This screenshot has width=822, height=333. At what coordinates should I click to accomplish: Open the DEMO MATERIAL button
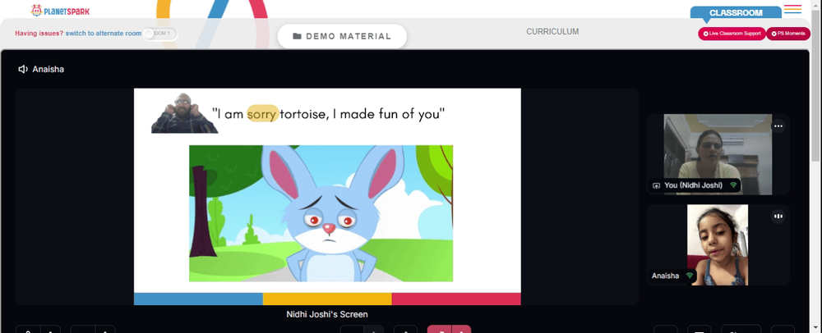click(342, 36)
